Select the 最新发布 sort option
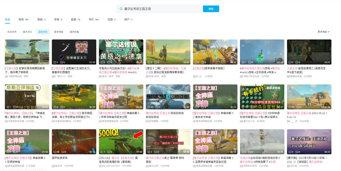The height and width of the screenshot is (171, 341). coord(43,32)
